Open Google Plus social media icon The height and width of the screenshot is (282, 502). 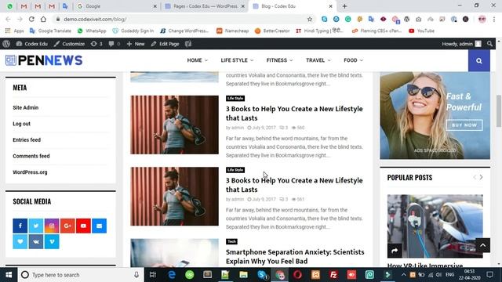pyautogui.click(x=67, y=226)
